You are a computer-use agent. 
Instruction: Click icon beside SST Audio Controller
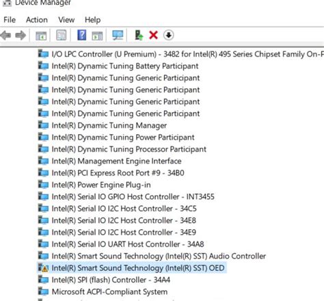tap(43, 256)
